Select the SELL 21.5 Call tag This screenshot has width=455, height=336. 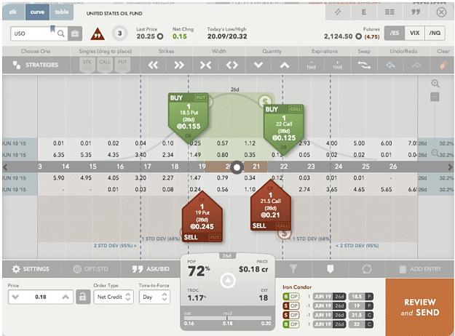click(271, 206)
